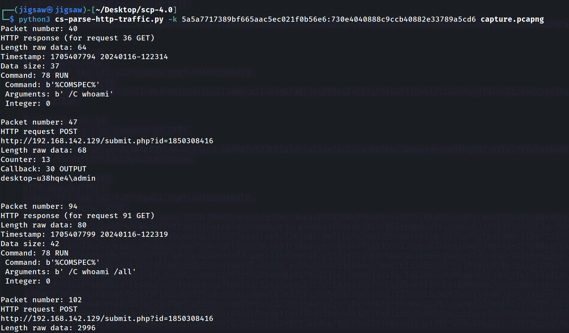
Task: Click the submit.php URL under packet 102
Action: 107,319
